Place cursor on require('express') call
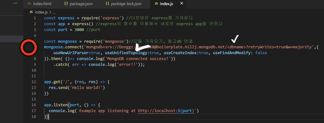 (x=102, y=18)
